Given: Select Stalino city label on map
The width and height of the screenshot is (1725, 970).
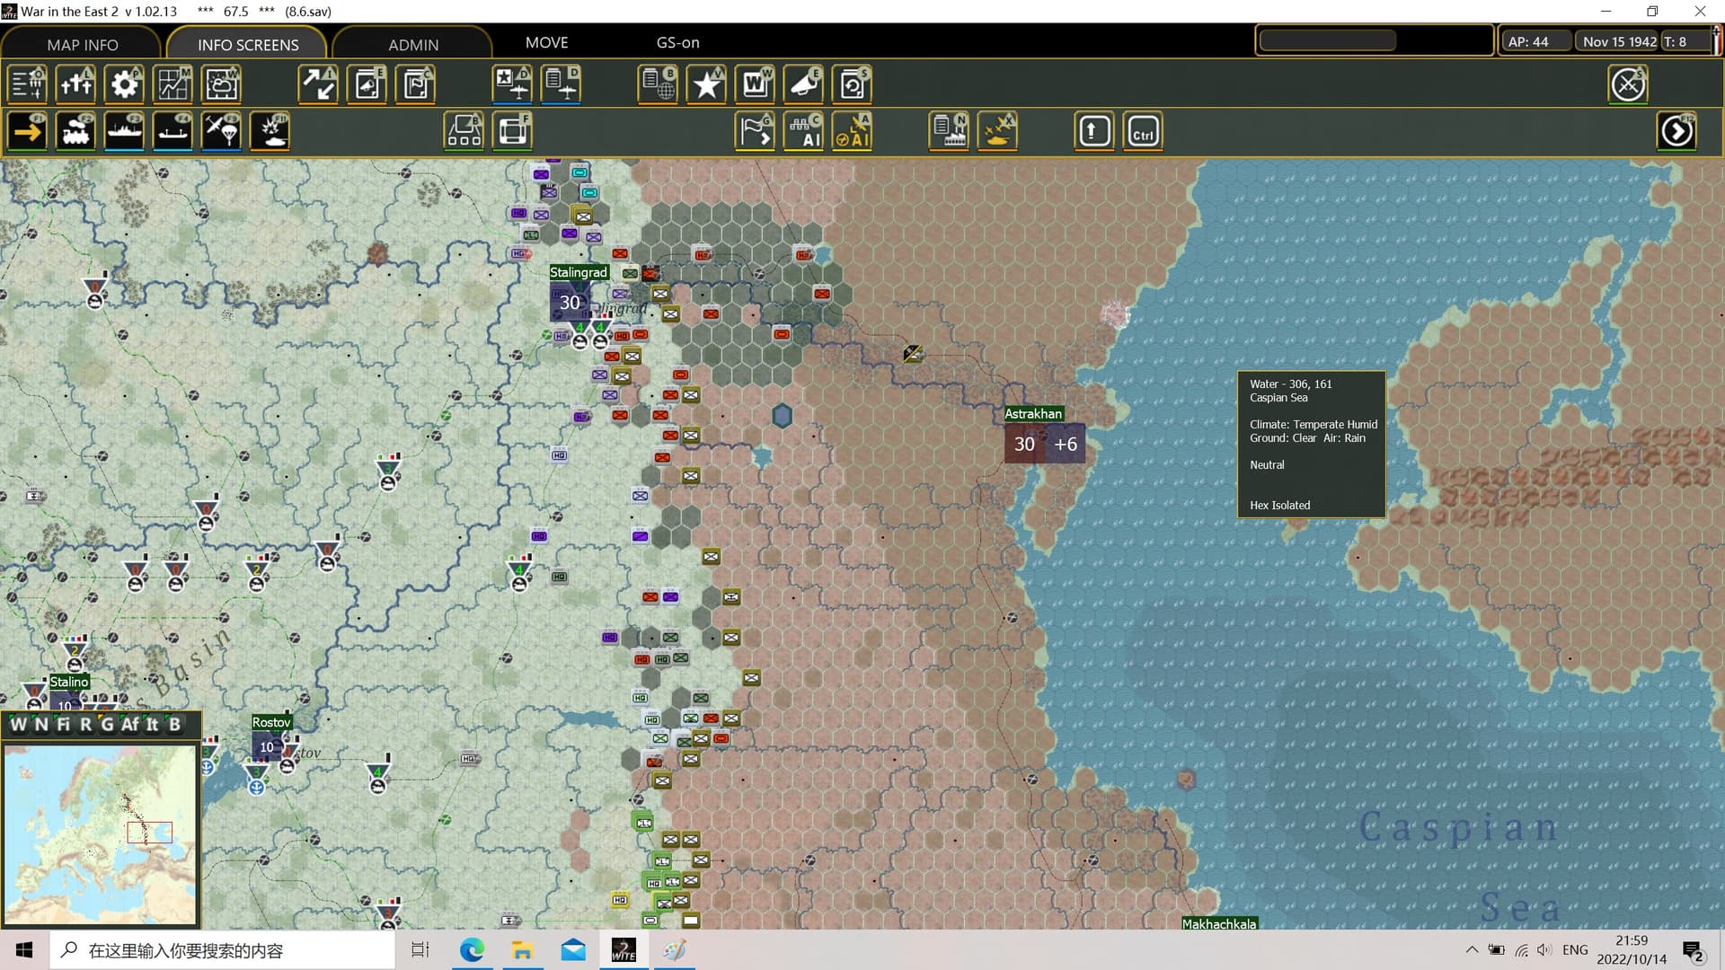Looking at the screenshot, I should tap(69, 682).
